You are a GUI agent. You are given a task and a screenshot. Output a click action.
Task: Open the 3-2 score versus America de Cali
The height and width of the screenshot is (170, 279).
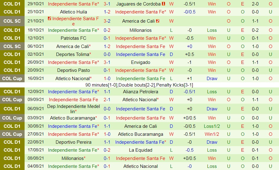pos(107,21)
